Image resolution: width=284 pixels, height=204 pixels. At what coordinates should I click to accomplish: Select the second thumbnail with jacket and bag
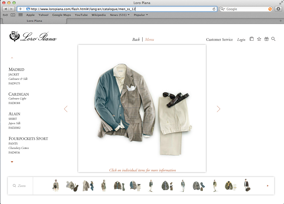[x=72, y=186]
